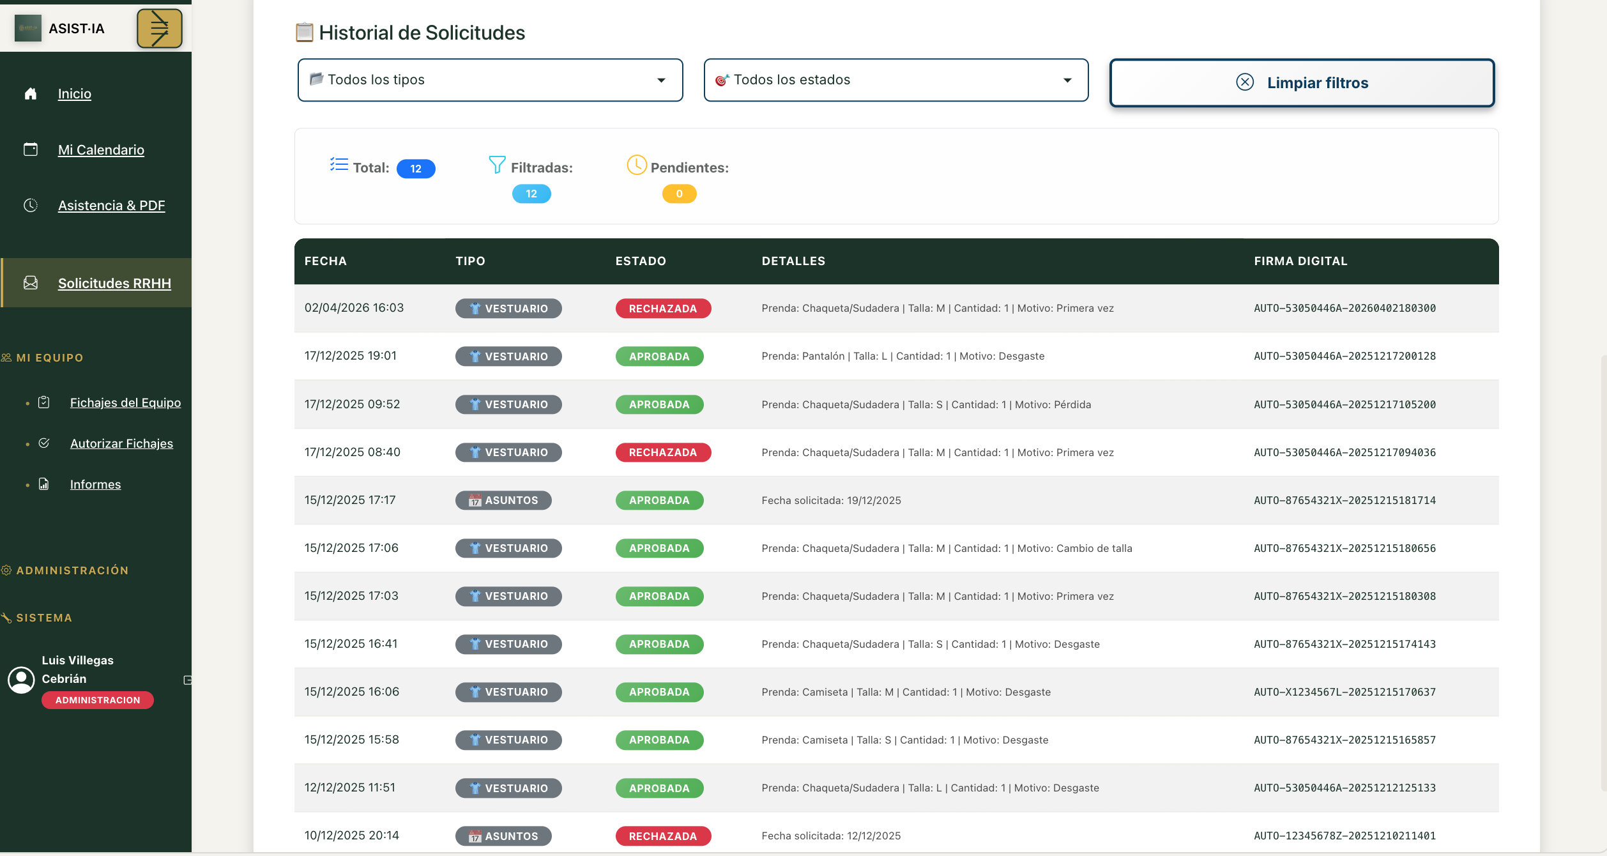Open the Todos los estados dropdown
This screenshot has width=1607, height=856.
(895, 80)
